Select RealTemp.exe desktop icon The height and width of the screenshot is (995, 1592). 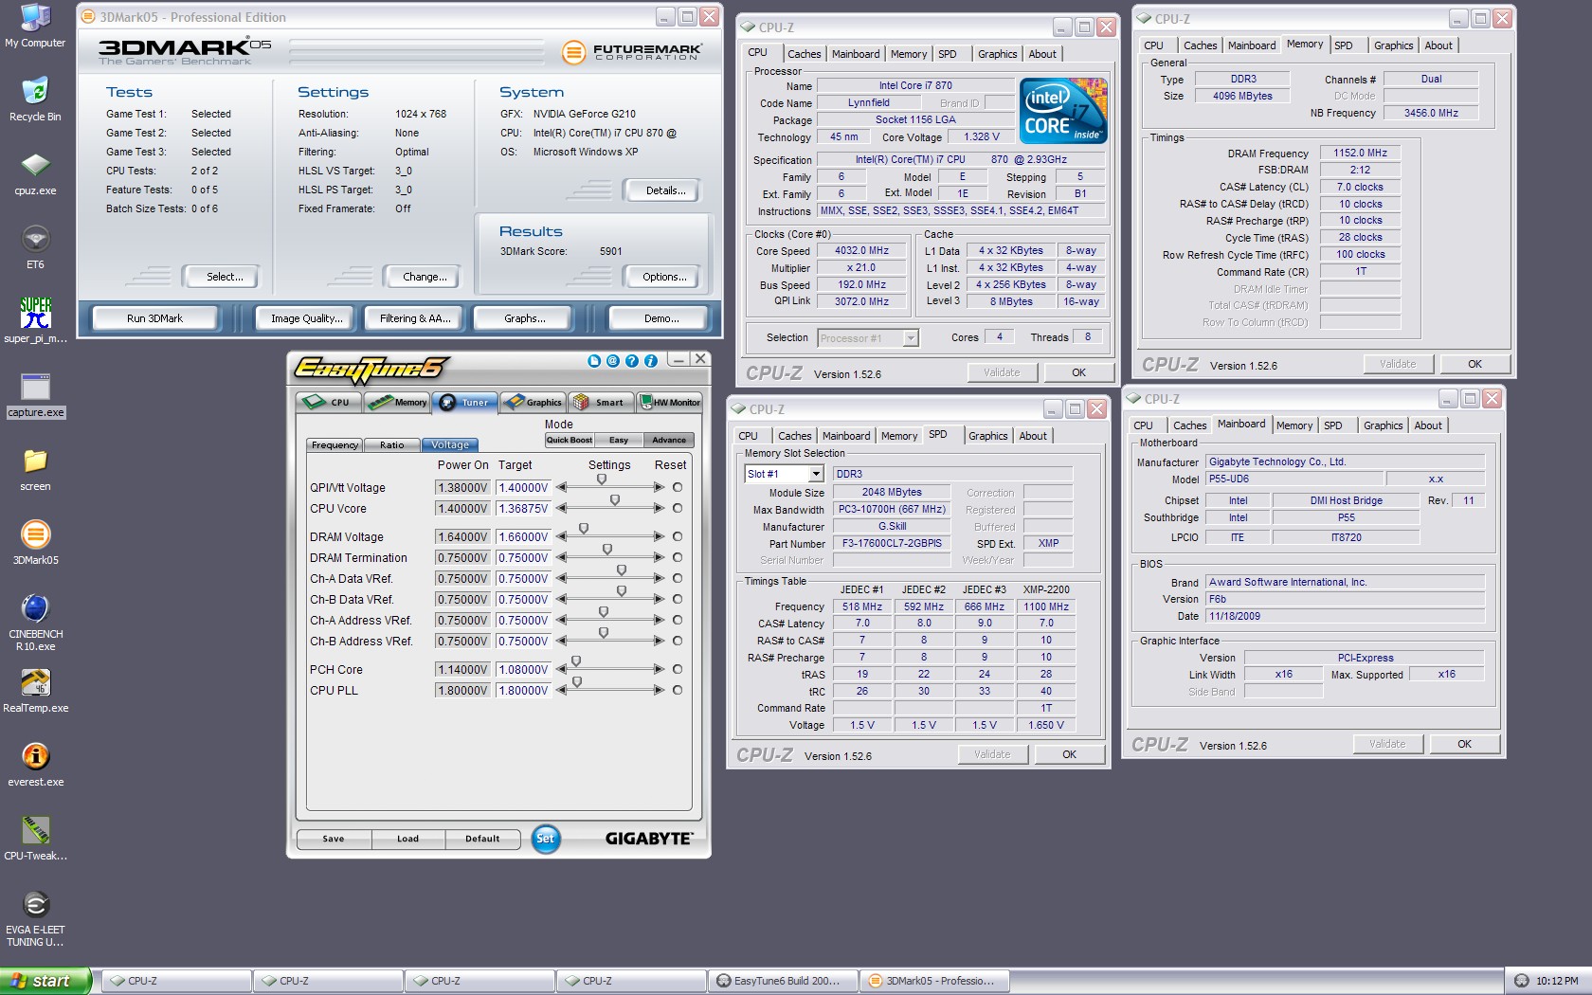pyautogui.click(x=35, y=691)
